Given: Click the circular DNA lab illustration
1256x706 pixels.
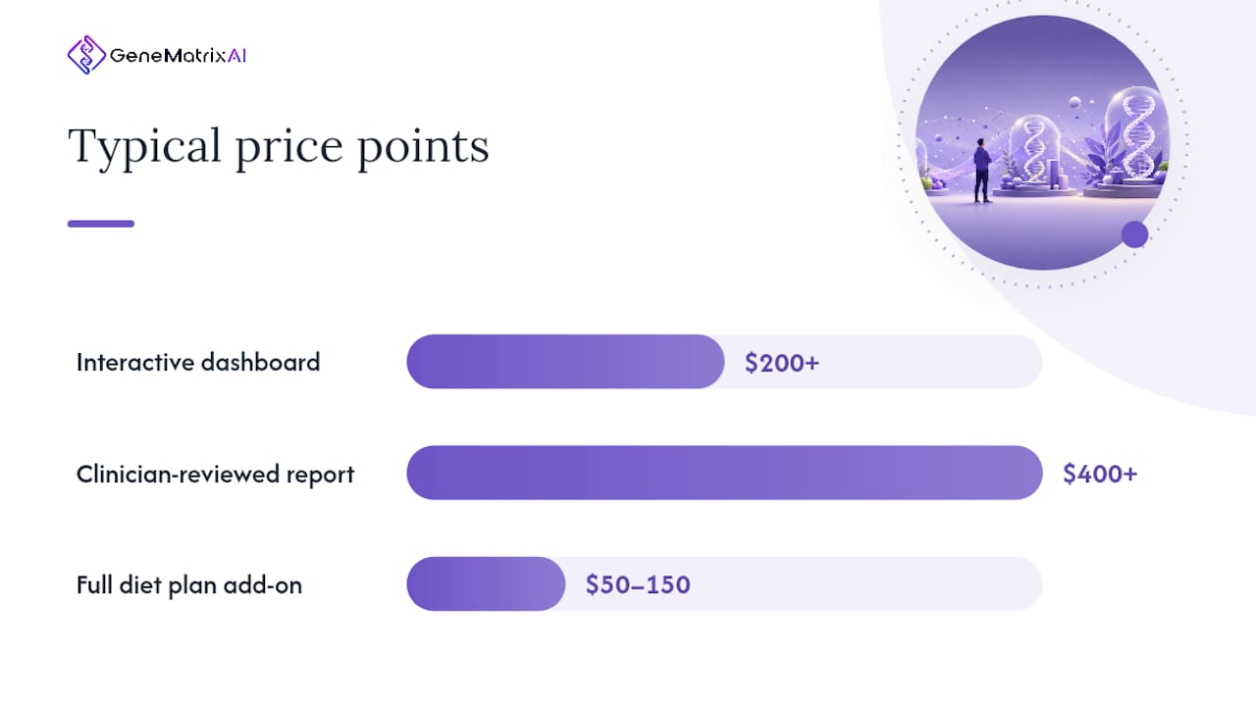Looking at the screenshot, I should (1043, 143).
